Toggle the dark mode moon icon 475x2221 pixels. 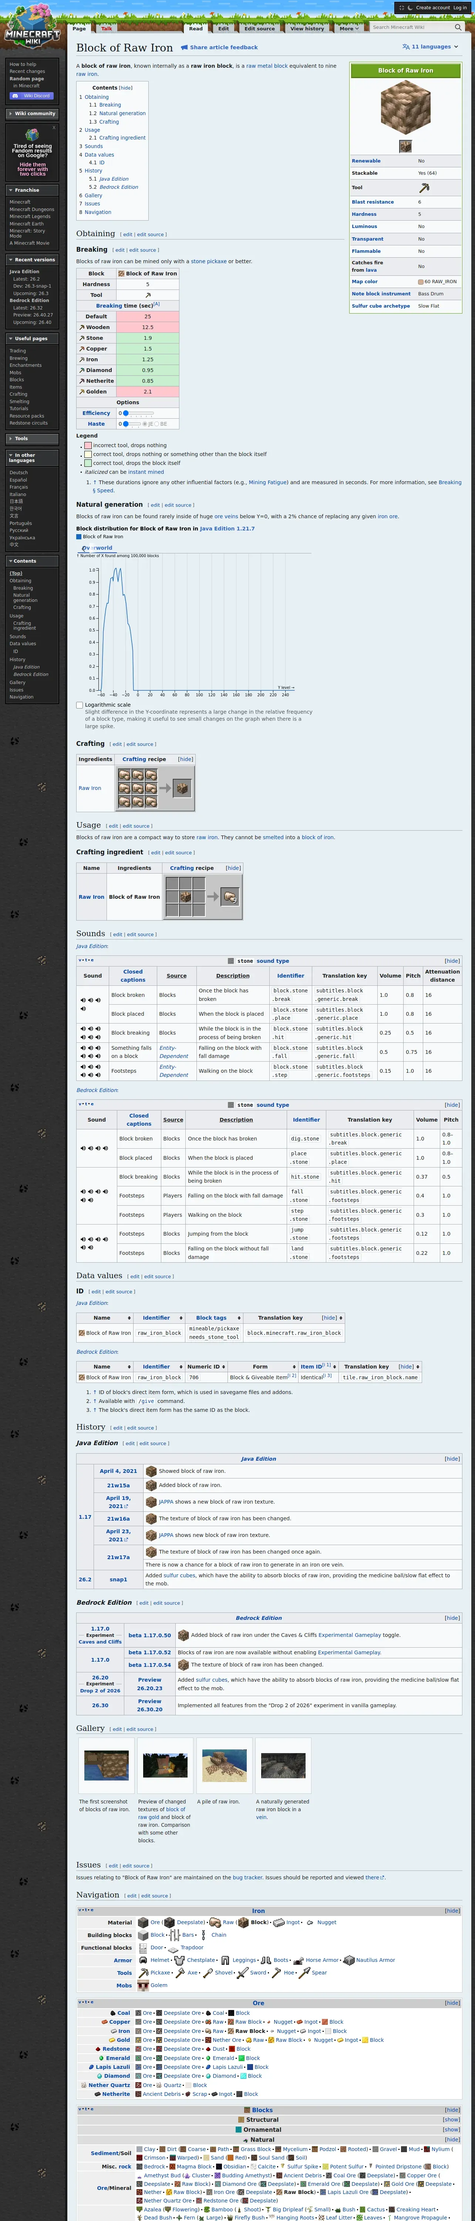point(410,8)
